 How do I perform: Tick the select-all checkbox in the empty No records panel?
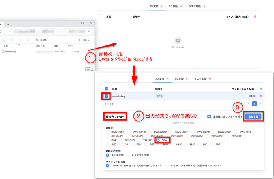click(100, 16)
